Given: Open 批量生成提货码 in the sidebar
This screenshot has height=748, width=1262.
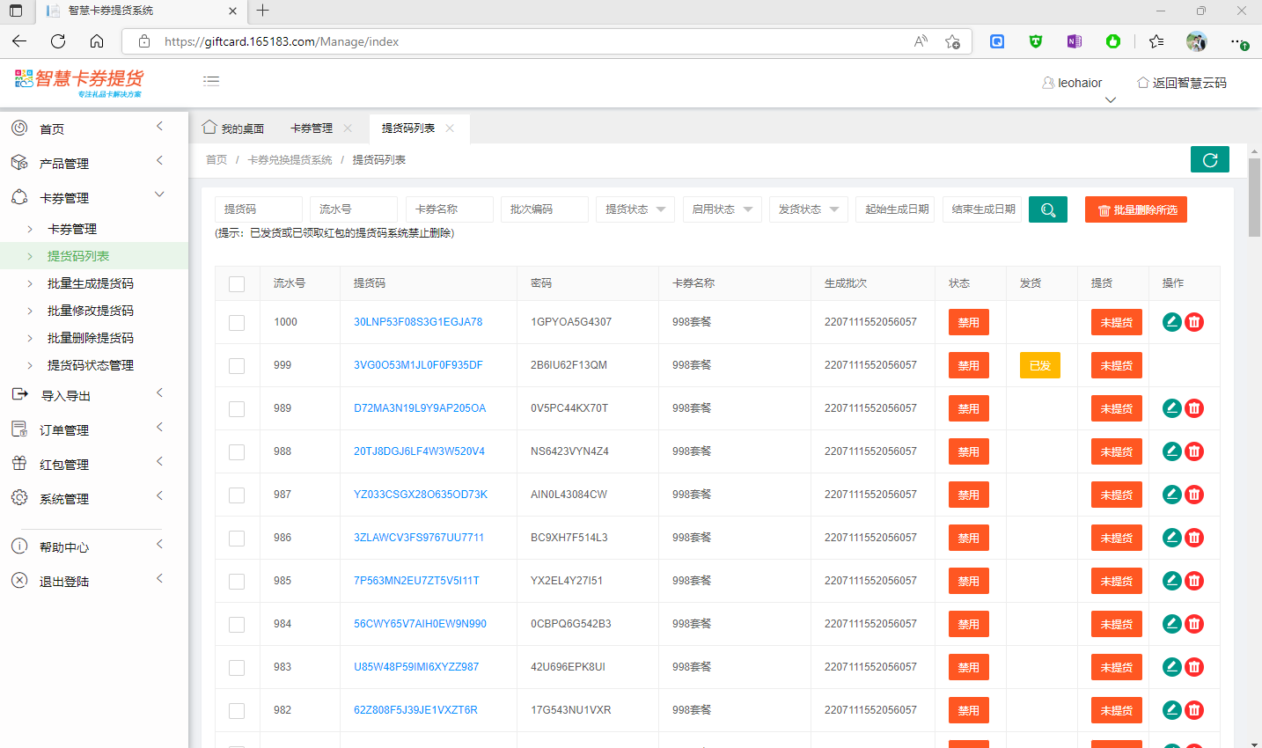Looking at the screenshot, I should pyautogui.click(x=91, y=283).
